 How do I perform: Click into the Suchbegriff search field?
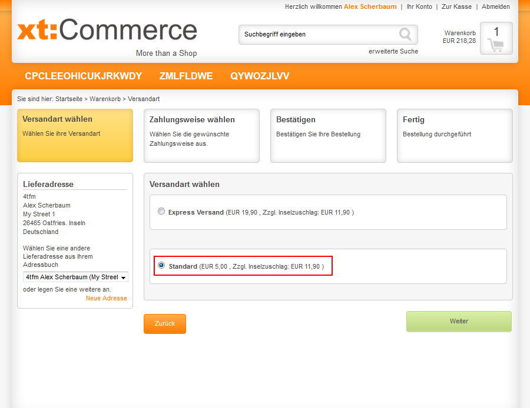[318, 34]
